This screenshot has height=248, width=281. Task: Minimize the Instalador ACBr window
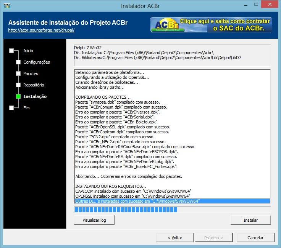(246, 5)
